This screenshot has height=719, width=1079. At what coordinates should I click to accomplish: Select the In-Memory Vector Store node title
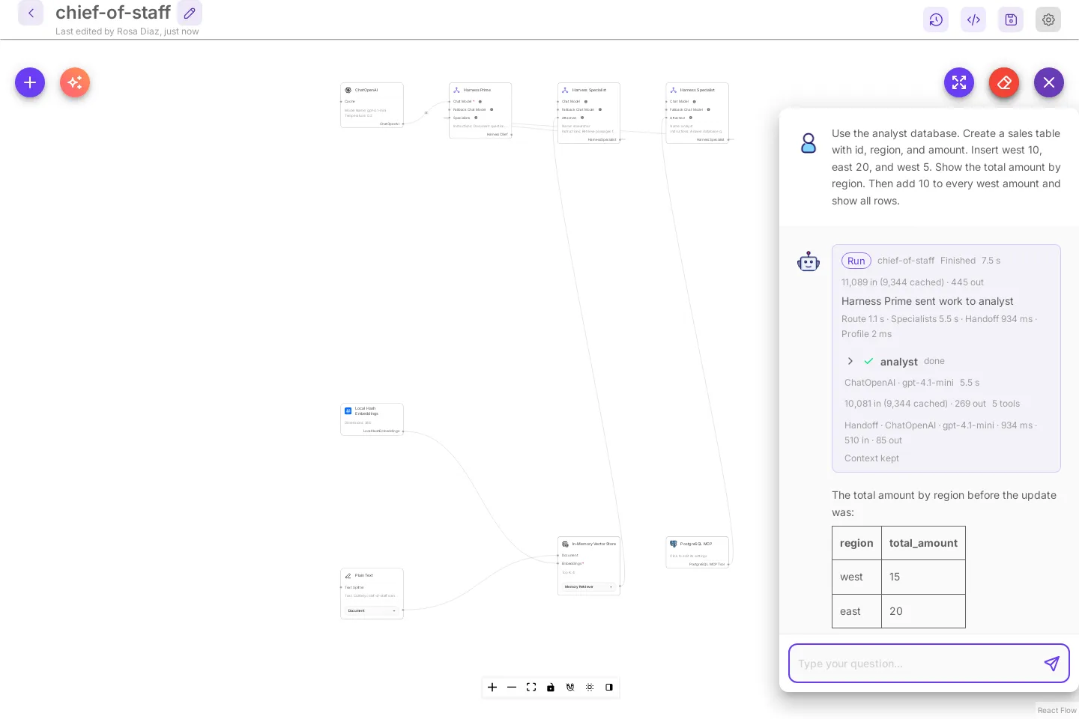(x=593, y=544)
